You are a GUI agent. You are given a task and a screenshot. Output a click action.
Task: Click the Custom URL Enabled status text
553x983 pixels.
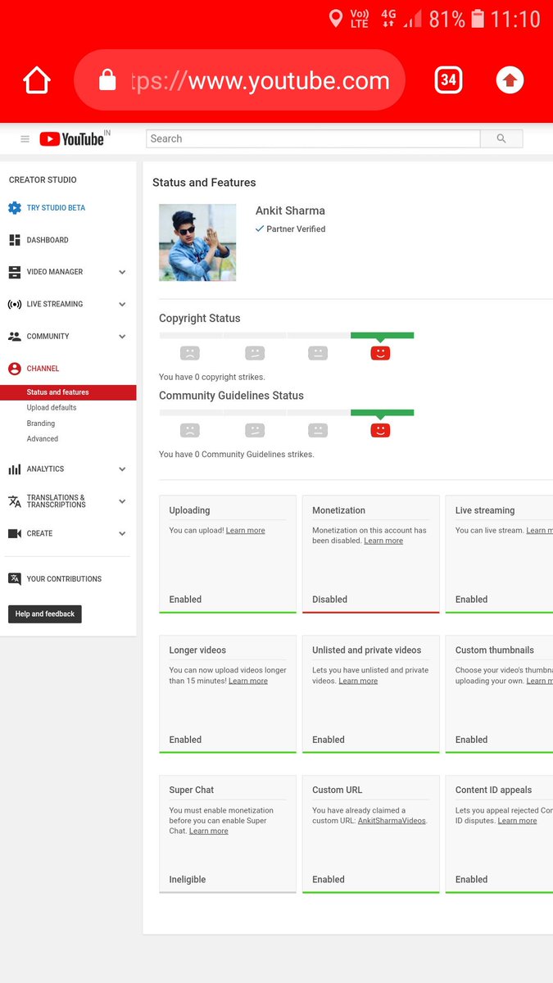pos(329,880)
